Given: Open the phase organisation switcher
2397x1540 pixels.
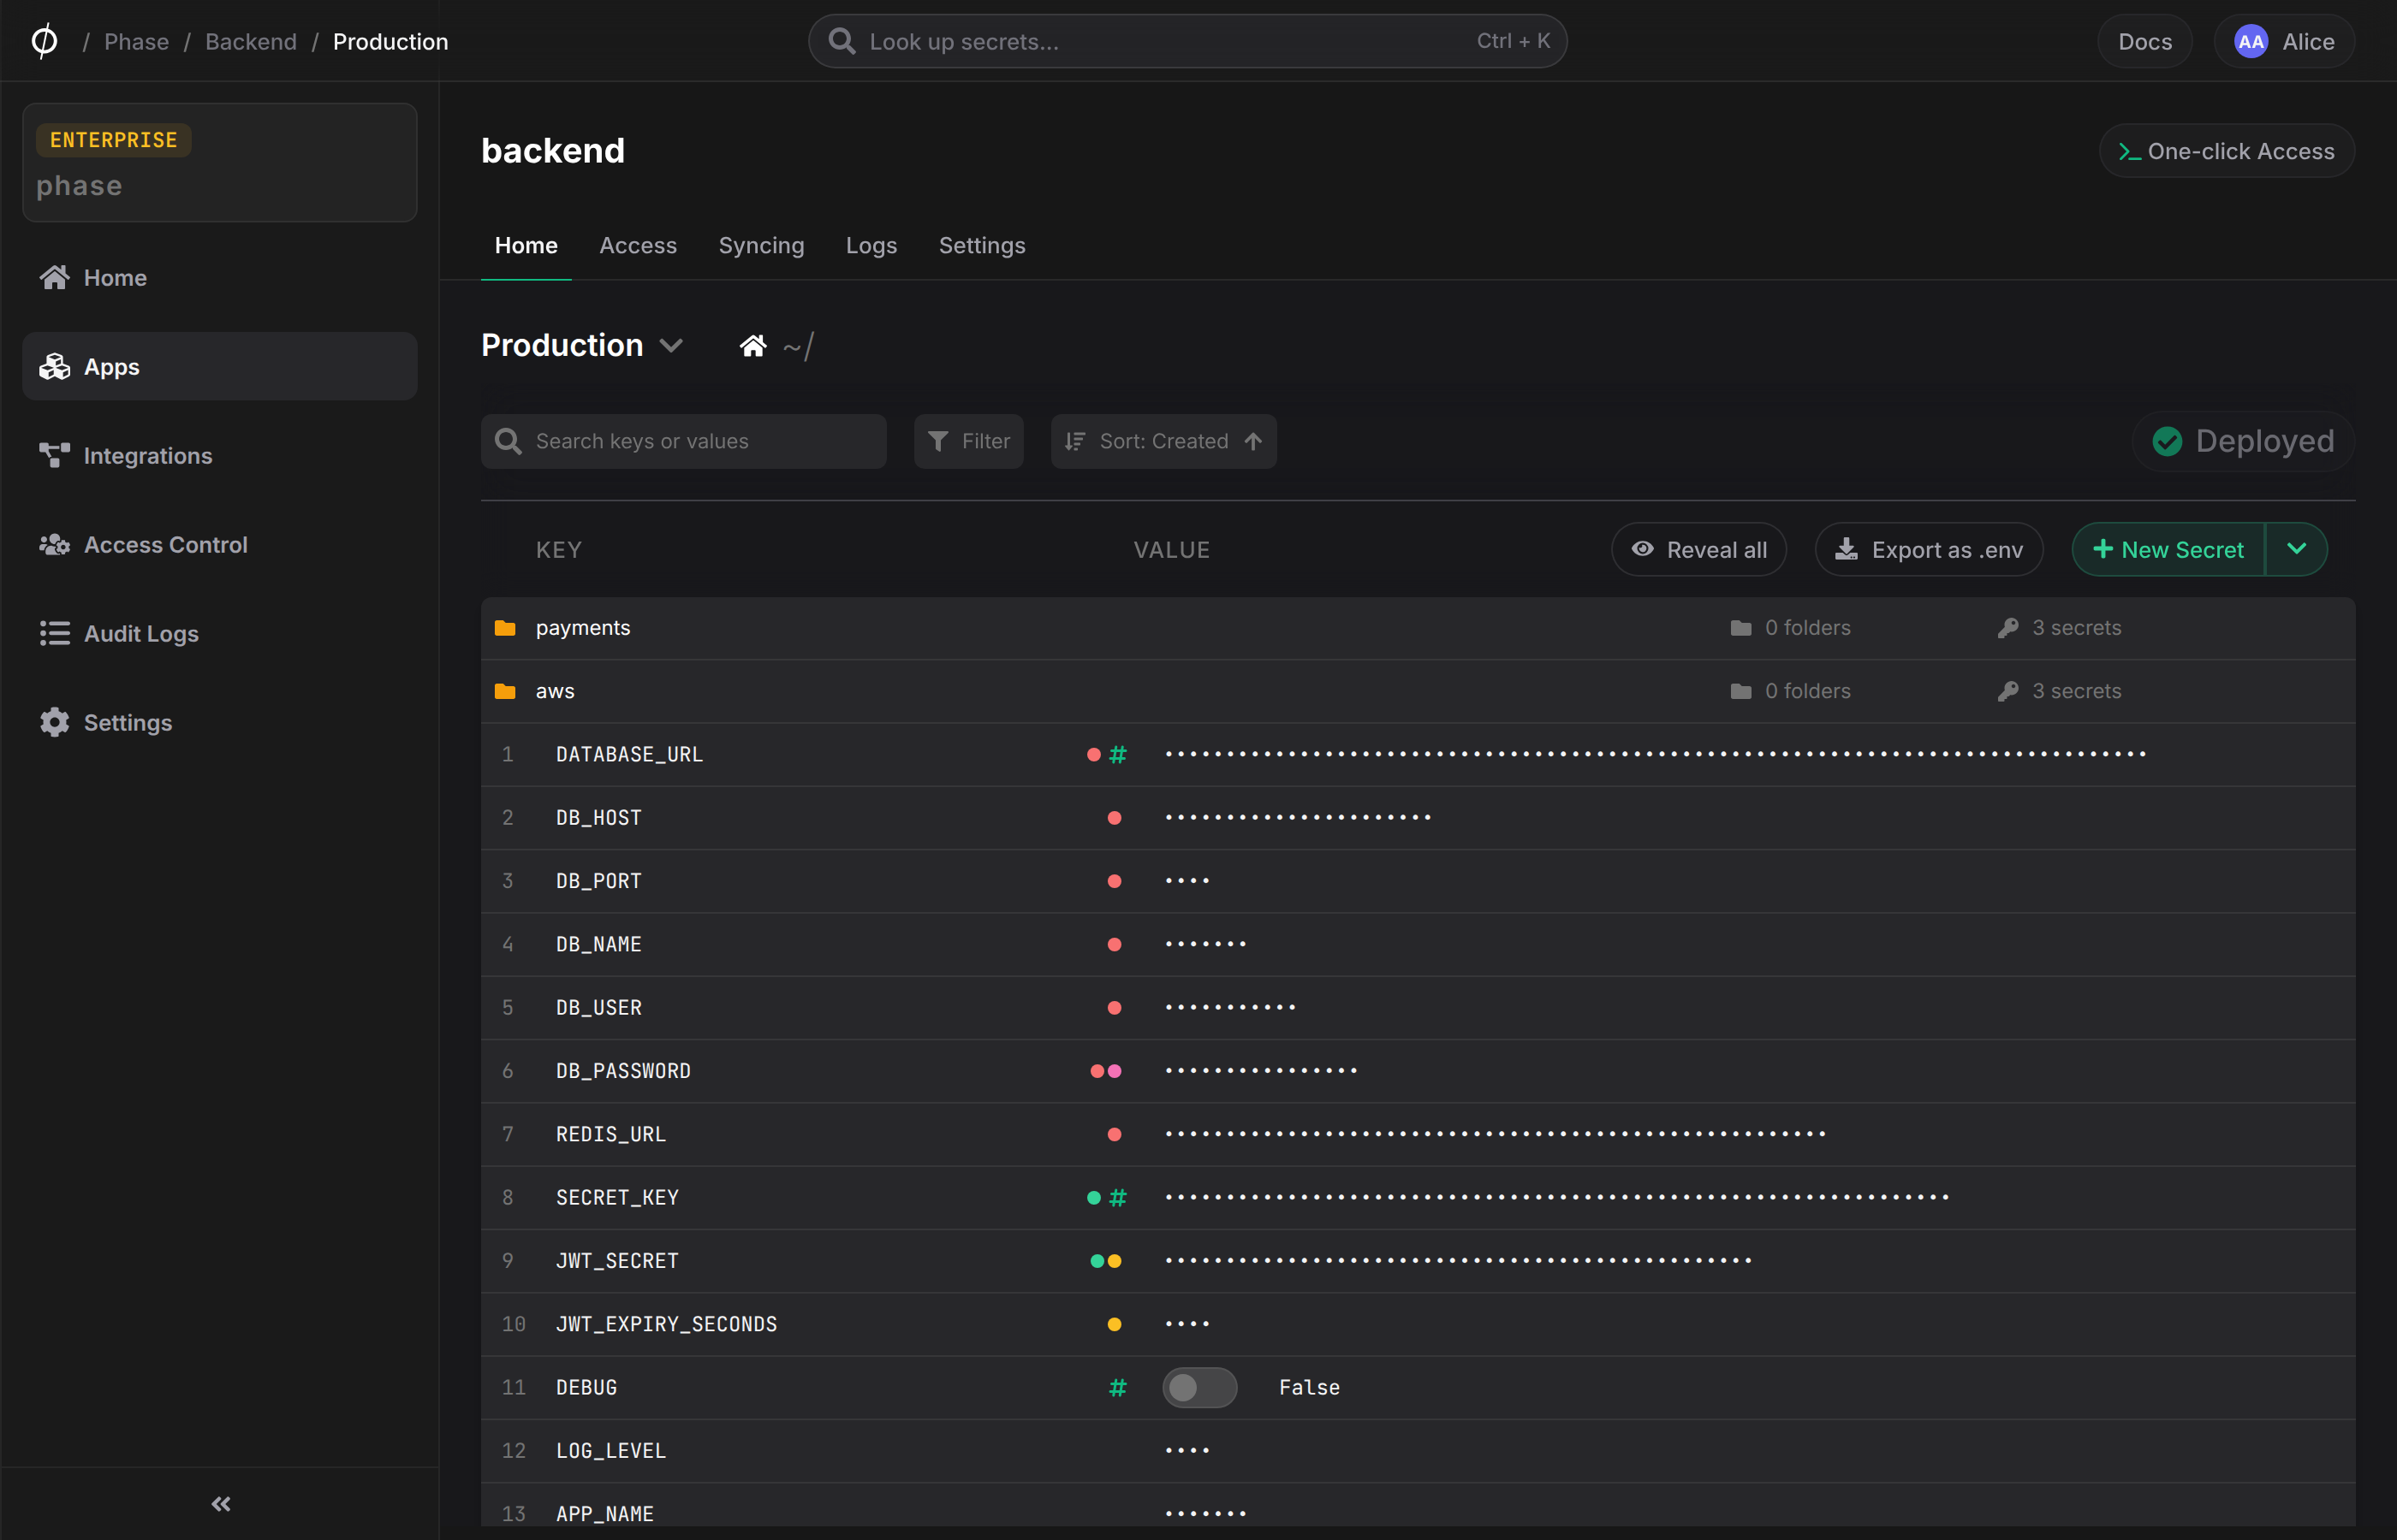Looking at the screenshot, I should pos(219,162).
